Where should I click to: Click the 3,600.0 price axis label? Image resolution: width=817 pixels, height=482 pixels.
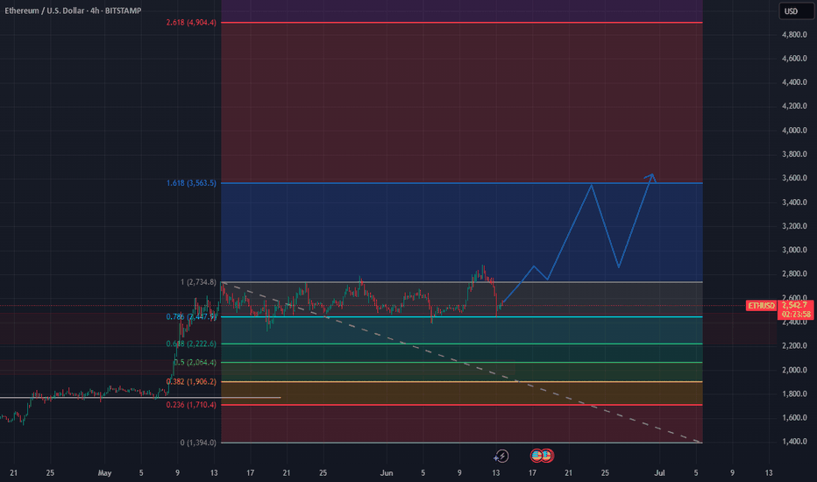pyautogui.click(x=794, y=178)
